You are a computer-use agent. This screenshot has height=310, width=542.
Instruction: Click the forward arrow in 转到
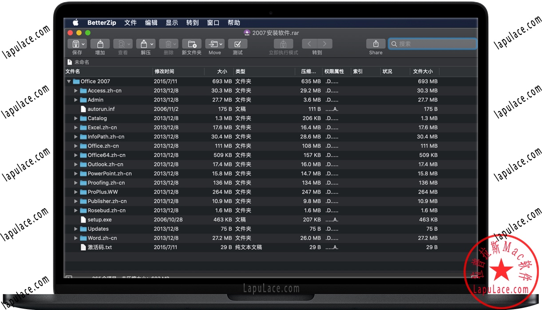pyautogui.click(x=325, y=44)
